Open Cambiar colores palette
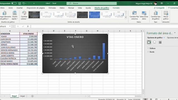Image resolution: width=178 pixels, height=100 pixels. tap(24, 15)
